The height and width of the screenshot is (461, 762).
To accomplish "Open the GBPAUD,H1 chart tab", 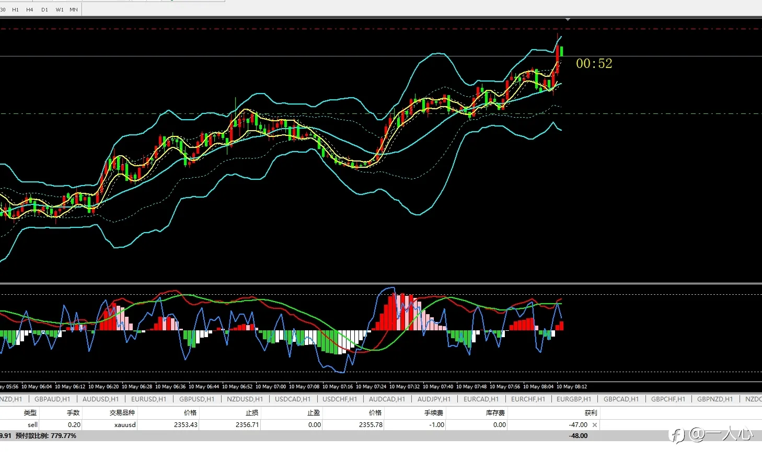I will pyautogui.click(x=52, y=399).
